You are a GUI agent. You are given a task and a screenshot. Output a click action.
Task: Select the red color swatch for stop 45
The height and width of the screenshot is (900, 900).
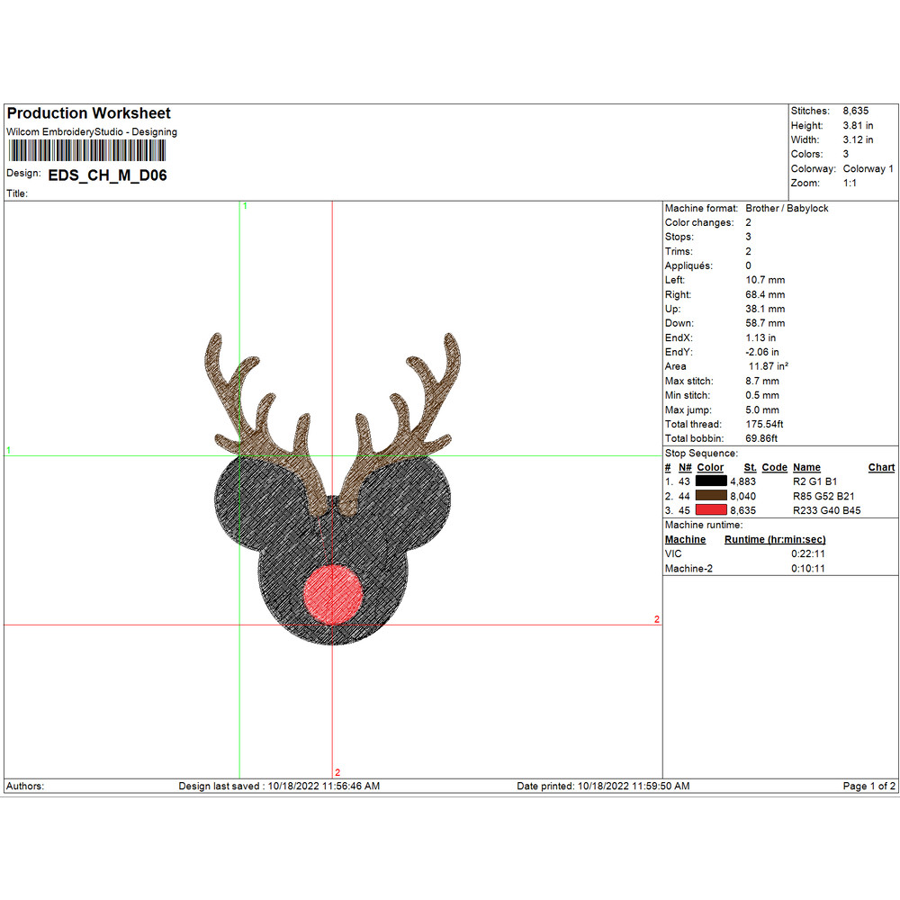[x=711, y=510]
